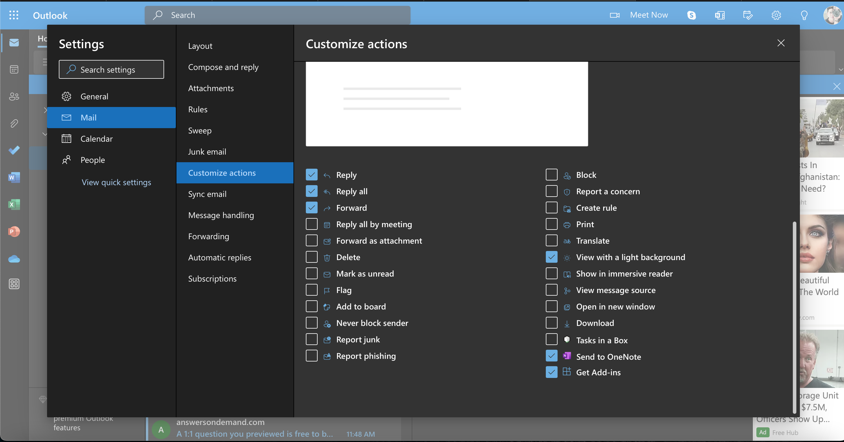This screenshot has height=442, width=844.
Task: Uncheck Send to OneNote checkbox
Action: point(551,356)
